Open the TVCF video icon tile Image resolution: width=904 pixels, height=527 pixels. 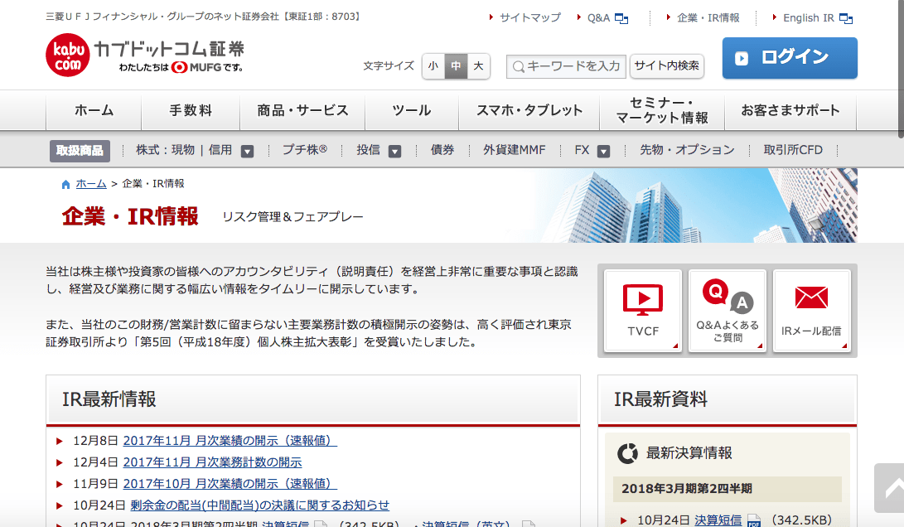(642, 311)
